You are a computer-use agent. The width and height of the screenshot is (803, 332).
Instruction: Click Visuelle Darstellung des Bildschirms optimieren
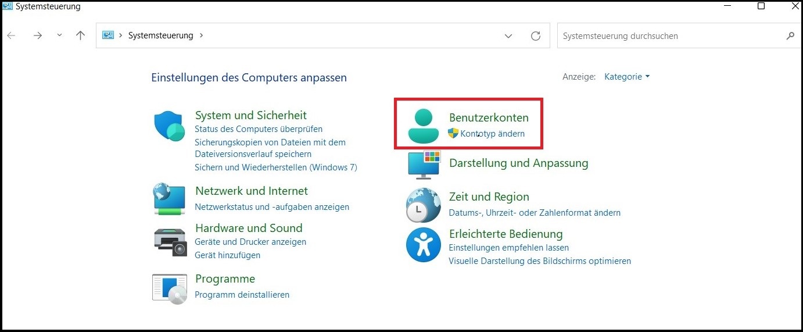[540, 261]
